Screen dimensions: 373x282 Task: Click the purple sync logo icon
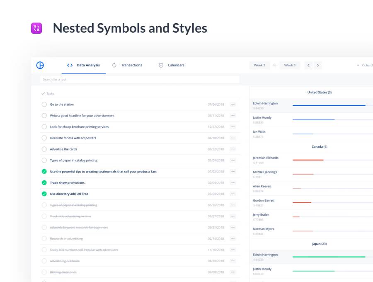tap(36, 28)
